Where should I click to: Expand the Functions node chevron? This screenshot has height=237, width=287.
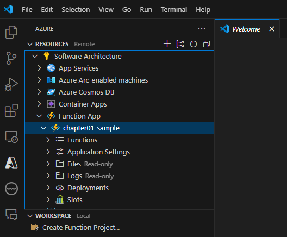point(48,140)
